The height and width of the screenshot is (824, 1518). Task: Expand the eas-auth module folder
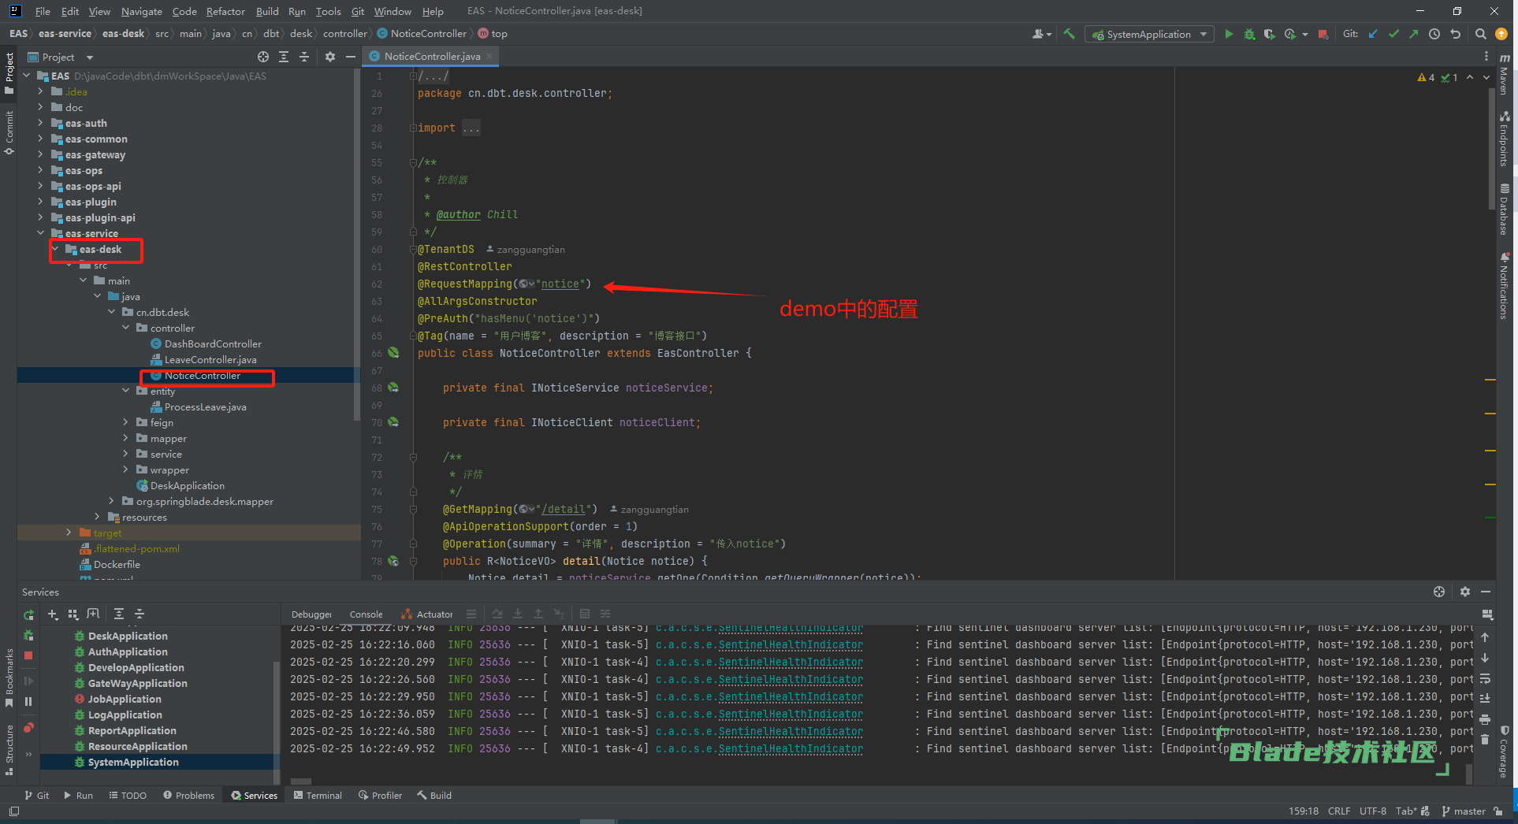[x=41, y=123]
